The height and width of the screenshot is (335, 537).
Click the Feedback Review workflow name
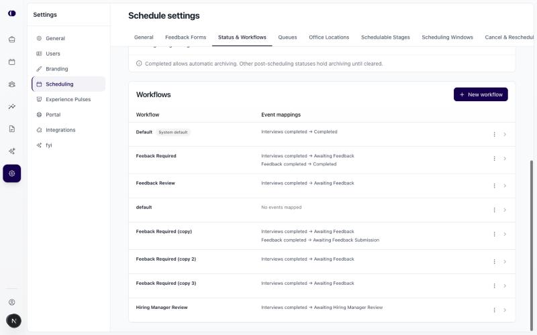coord(156,183)
